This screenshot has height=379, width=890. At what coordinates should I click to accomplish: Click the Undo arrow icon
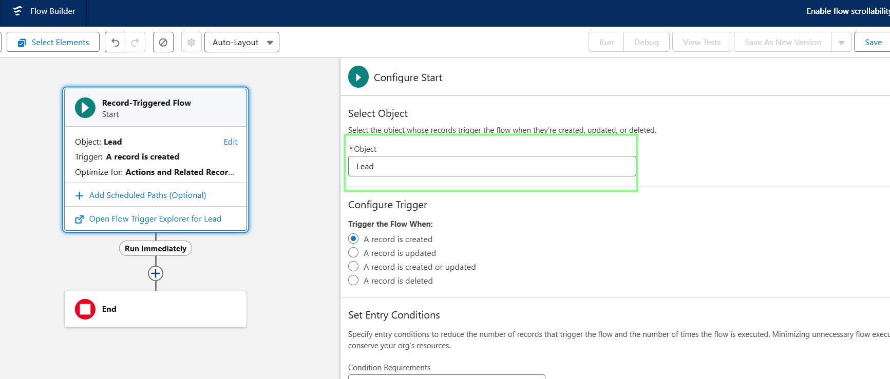click(x=115, y=42)
